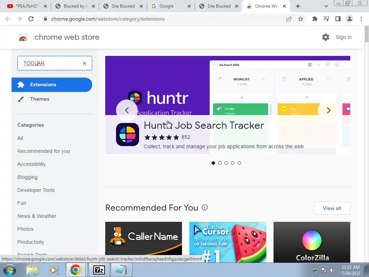The image size is (369, 277).
Task: Open the Chrome profile avatar
Action: (350, 19)
